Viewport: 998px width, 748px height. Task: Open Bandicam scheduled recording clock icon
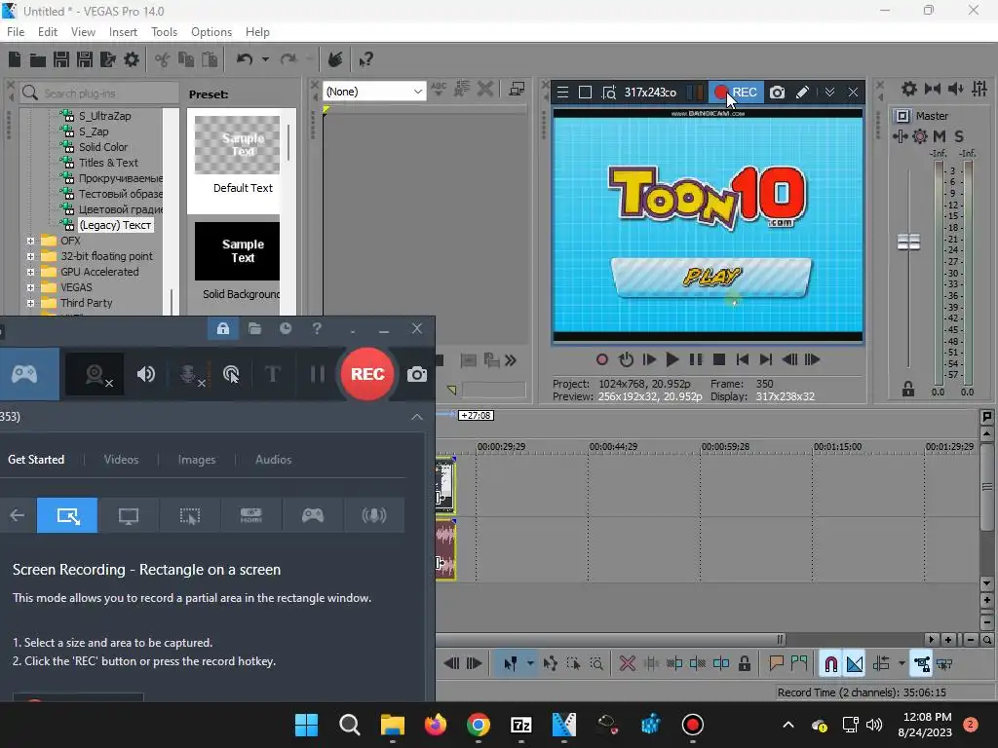pyautogui.click(x=286, y=328)
